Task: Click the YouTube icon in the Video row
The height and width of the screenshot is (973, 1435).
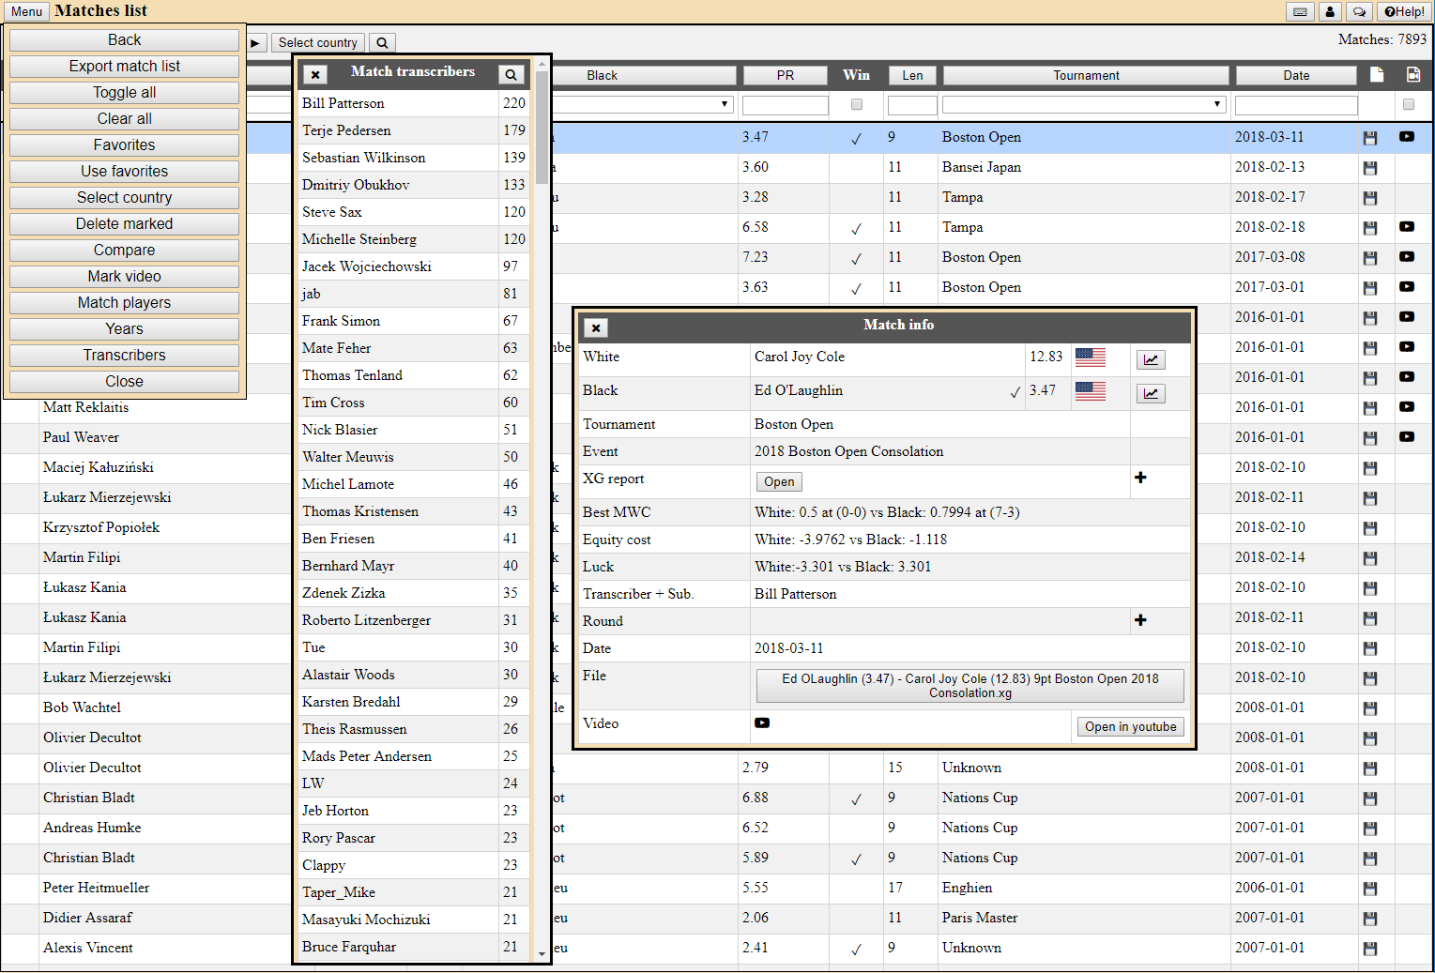Action: (x=762, y=723)
